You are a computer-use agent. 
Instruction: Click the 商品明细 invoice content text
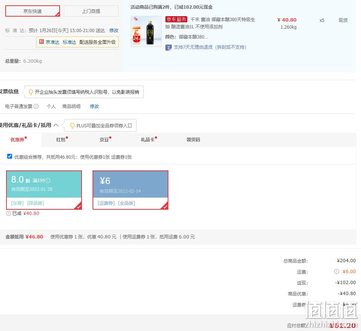[x=71, y=107]
